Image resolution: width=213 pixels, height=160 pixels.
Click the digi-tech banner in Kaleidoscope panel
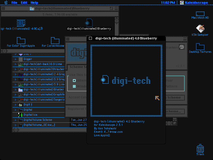[x=77, y=52]
